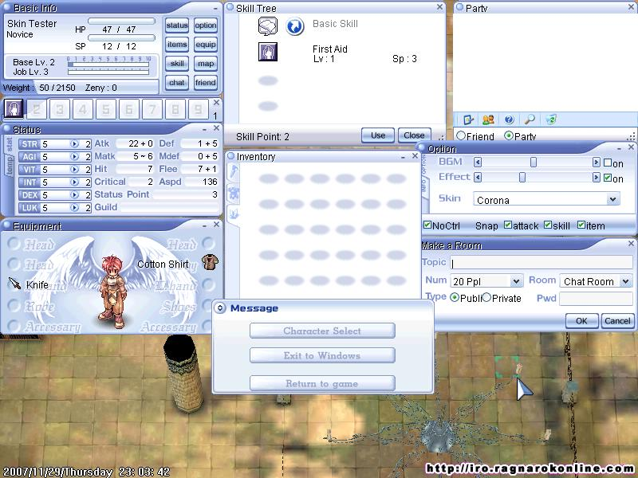Image resolution: width=638 pixels, height=478 pixels.
Task: Choose the Private room type radio button
Action: [486, 297]
